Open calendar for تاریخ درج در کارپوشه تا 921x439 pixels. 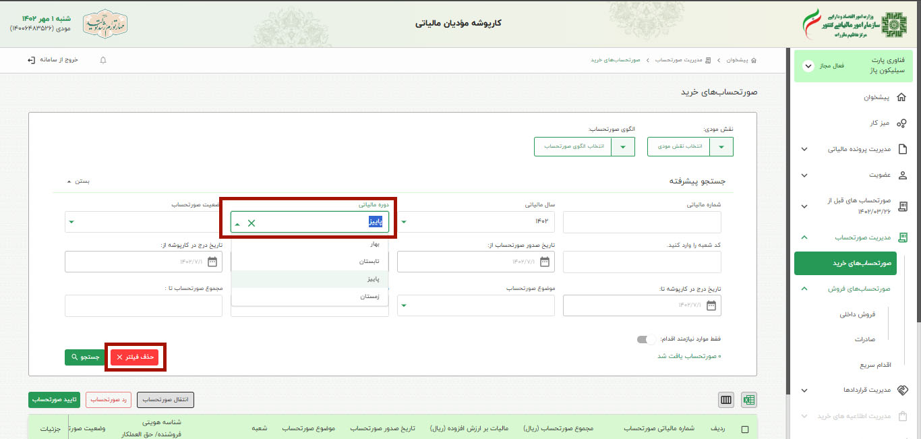711,305
